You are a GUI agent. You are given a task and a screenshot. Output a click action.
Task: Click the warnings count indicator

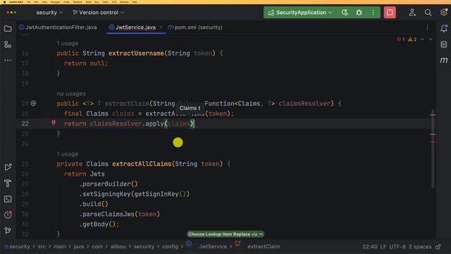[x=412, y=40]
